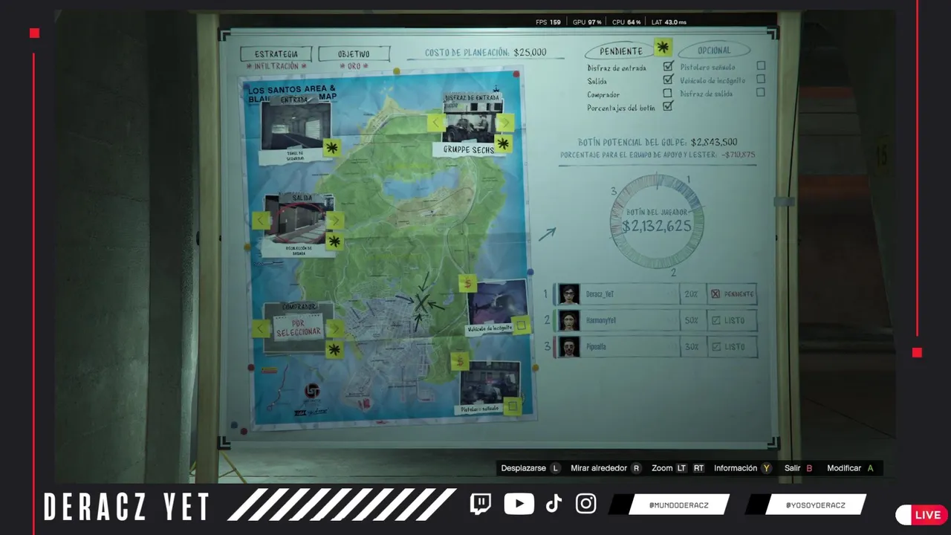Click the RT zoom button icon
The width and height of the screenshot is (951, 535).
point(698,468)
